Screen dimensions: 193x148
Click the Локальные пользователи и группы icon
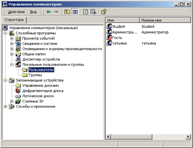click(x=18, y=64)
